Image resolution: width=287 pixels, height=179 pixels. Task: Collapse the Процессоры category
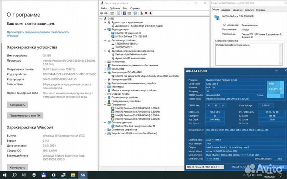[105, 105]
